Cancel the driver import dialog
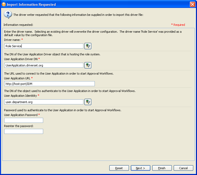The height and width of the screenshot is (175, 197). click(183, 168)
